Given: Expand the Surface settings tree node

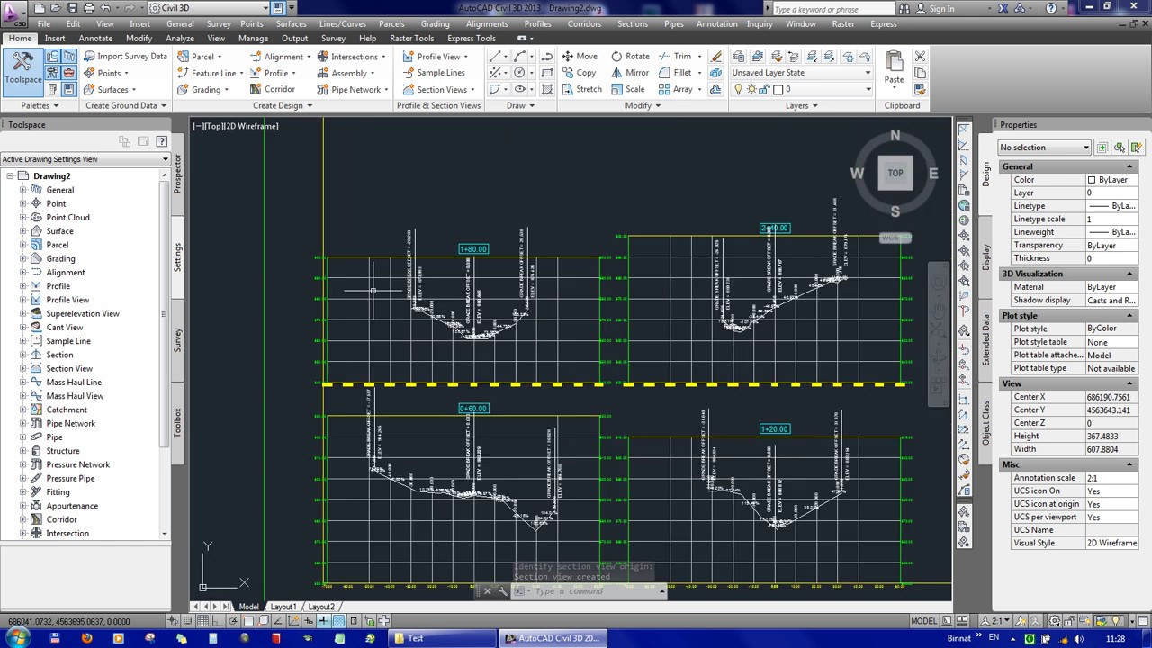Looking at the screenshot, I should coord(23,231).
